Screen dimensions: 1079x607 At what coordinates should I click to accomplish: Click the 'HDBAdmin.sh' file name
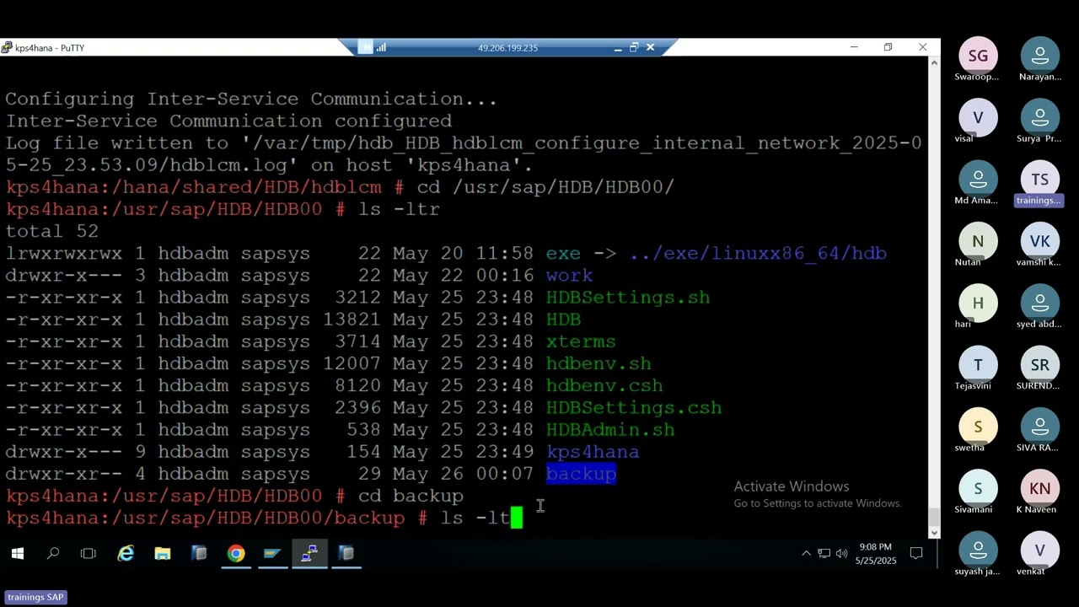tap(610, 430)
